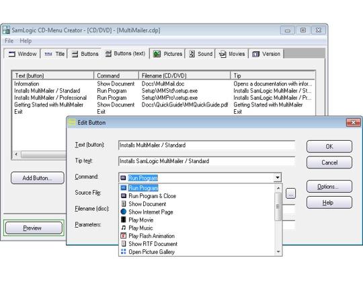Click Setup\MMPro\setup.exe filename cell
The height and width of the screenshot is (285, 363).
[x=169, y=98]
